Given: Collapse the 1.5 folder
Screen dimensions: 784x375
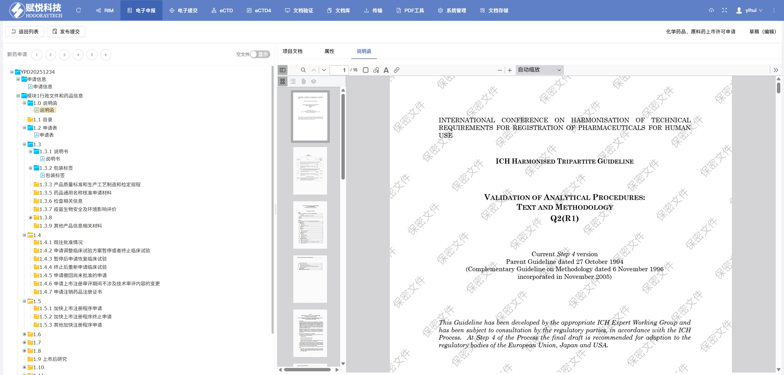Looking at the screenshot, I should coord(24,301).
